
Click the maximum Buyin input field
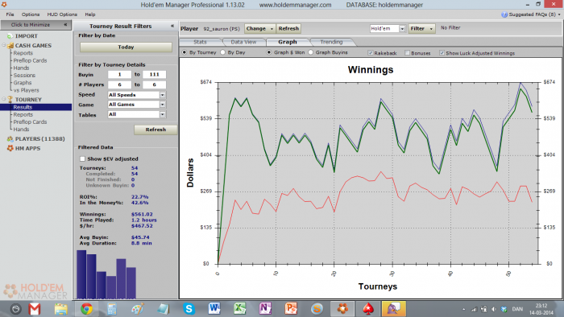coord(155,74)
